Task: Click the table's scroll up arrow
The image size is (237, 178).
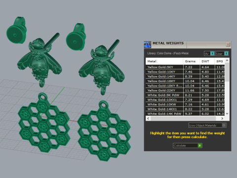Action: click(227, 60)
